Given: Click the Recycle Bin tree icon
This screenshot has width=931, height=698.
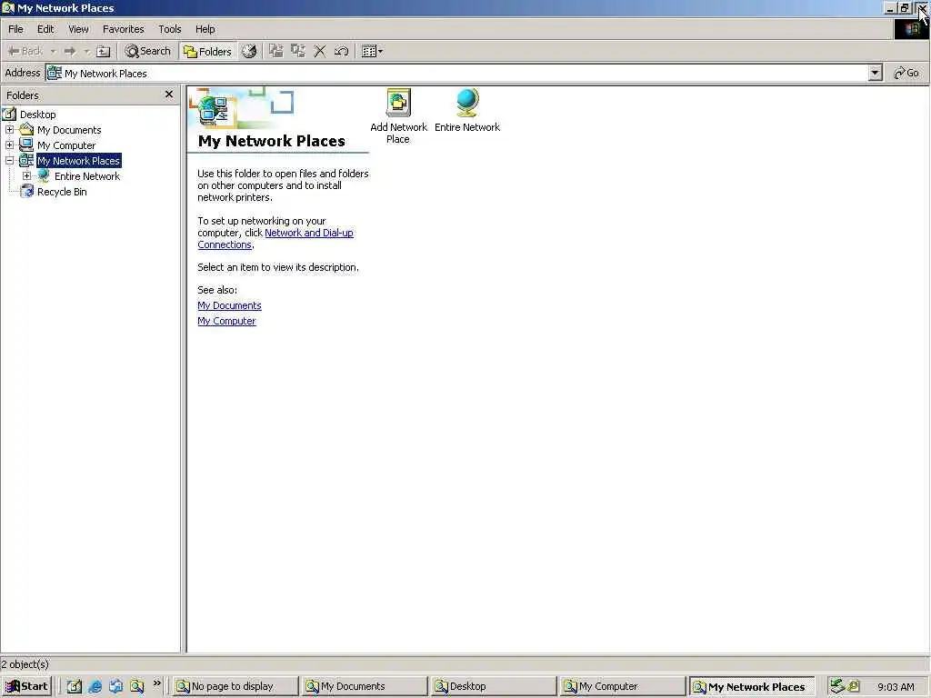Looking at the screenshot, I should pos(26,191).
